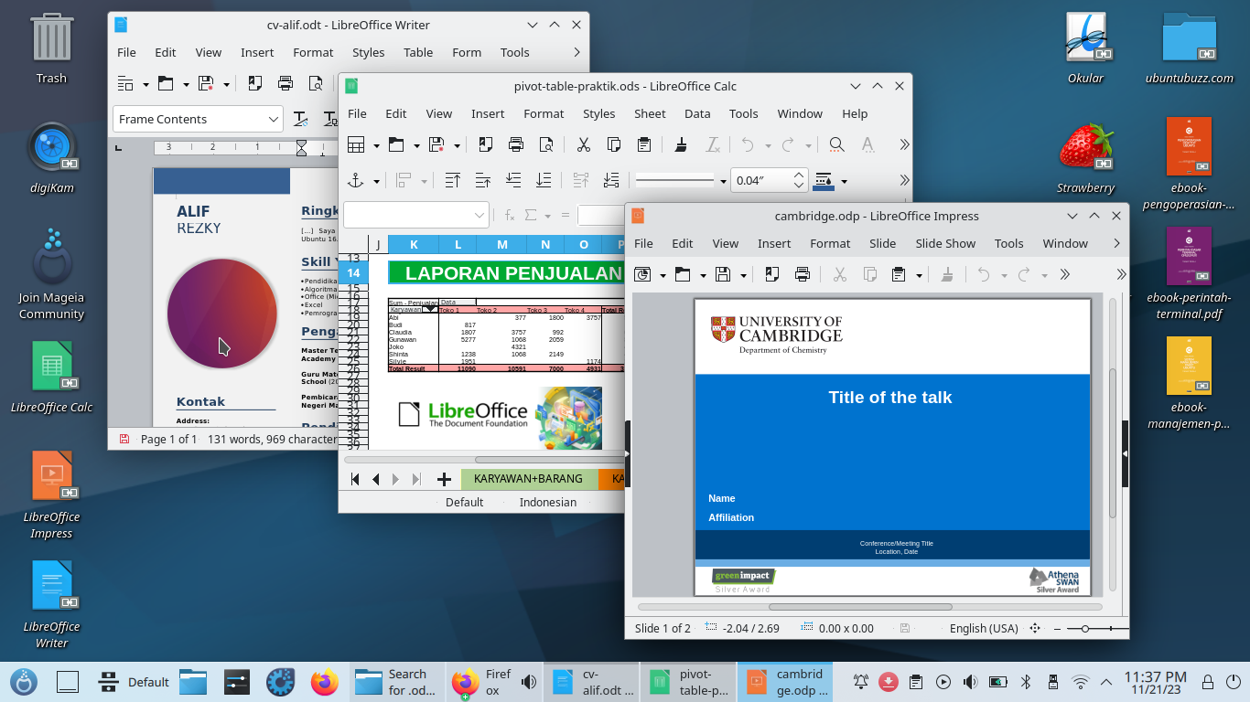Open Frame Contents paragraph style dropdown in Writer
1250x702 pixels.
pos(274,119)
